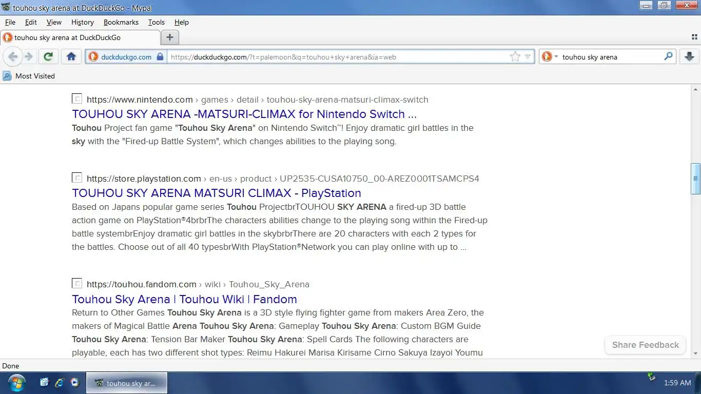Click the scrollbar up arrow
This screenshot has height=394, width=701.
click(x=696, y=89)
